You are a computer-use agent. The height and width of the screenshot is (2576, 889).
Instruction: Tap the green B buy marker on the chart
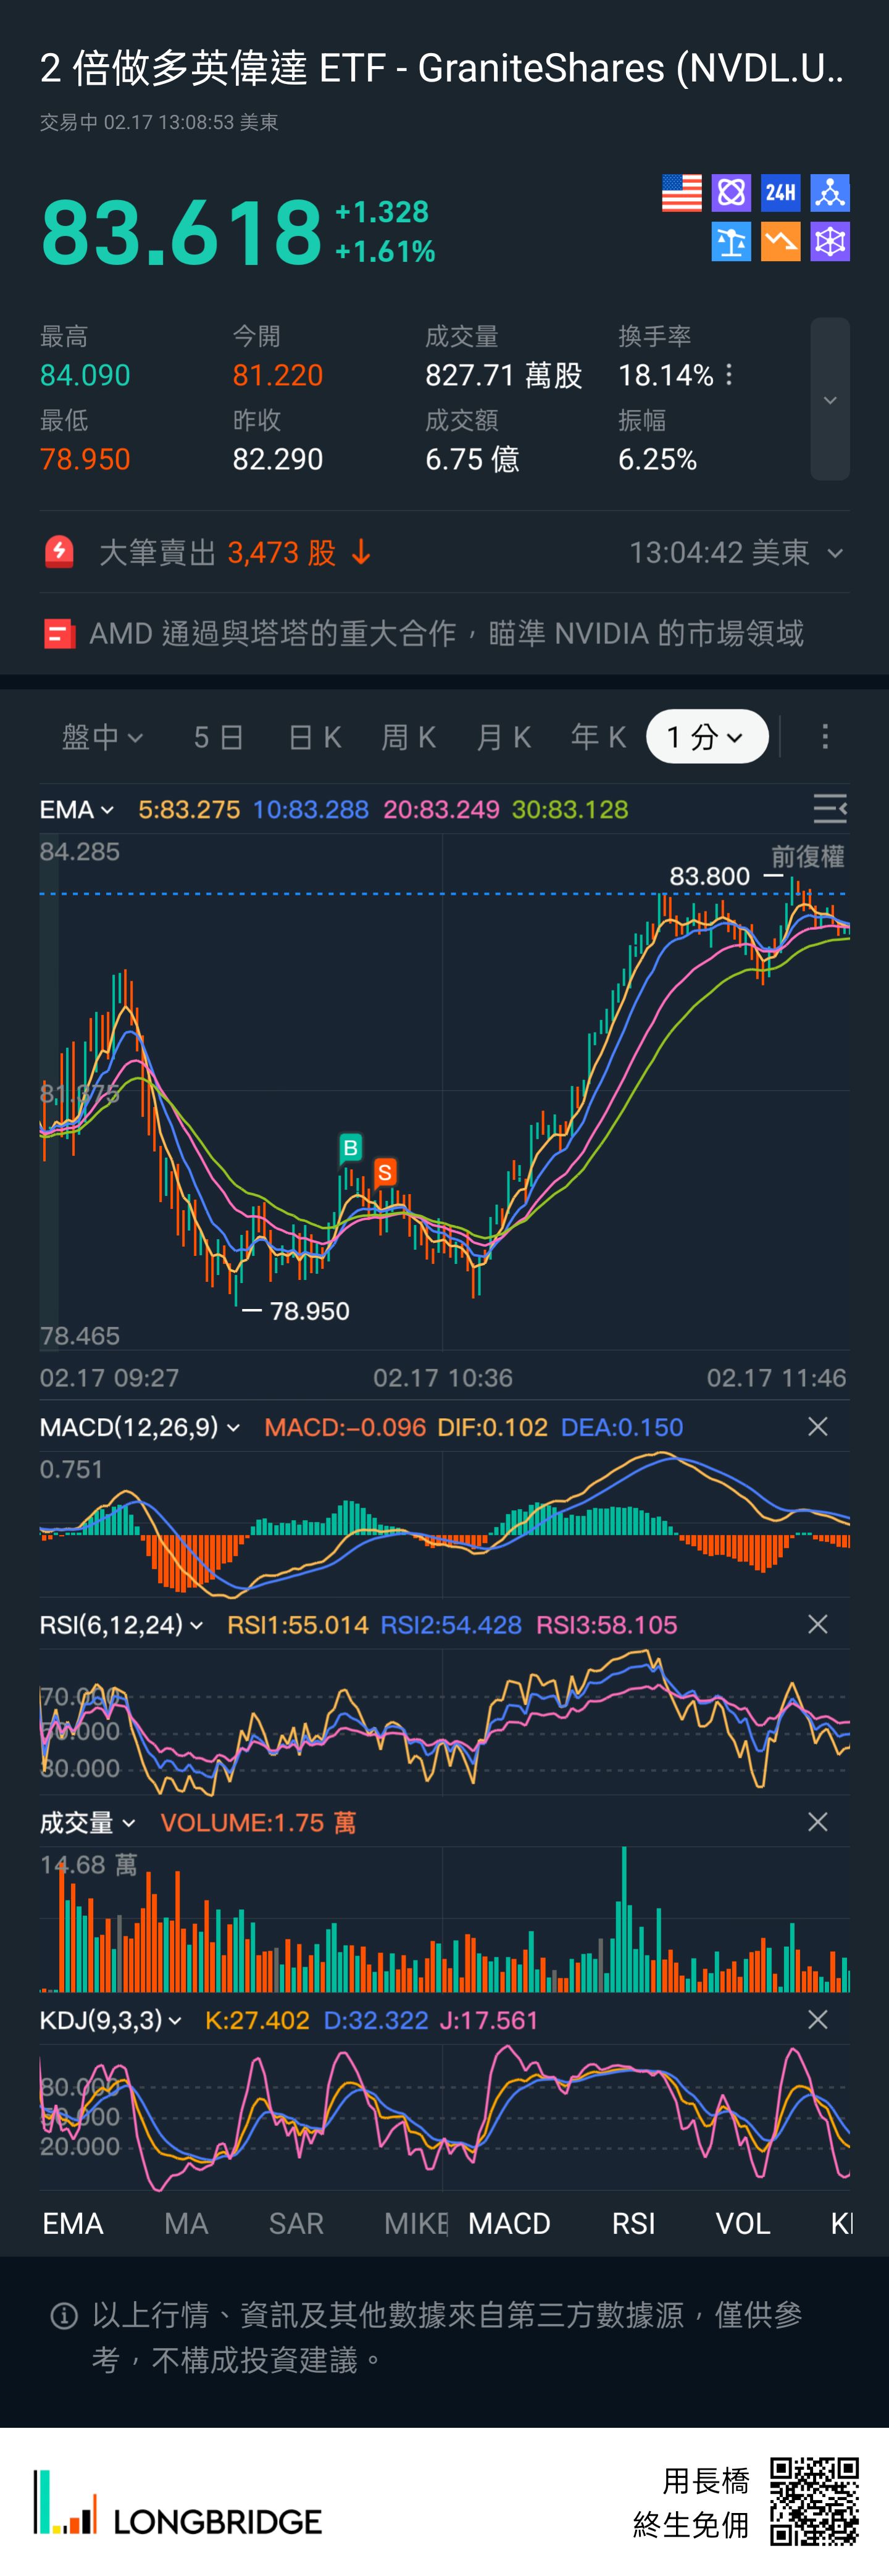pos(350,1147)
